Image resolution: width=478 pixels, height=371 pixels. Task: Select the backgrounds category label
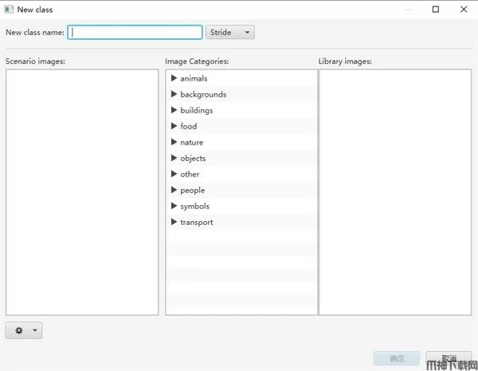pos(203,94)
